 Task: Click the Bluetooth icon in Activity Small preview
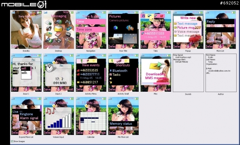pyautogui.click(x=111, y=70)
